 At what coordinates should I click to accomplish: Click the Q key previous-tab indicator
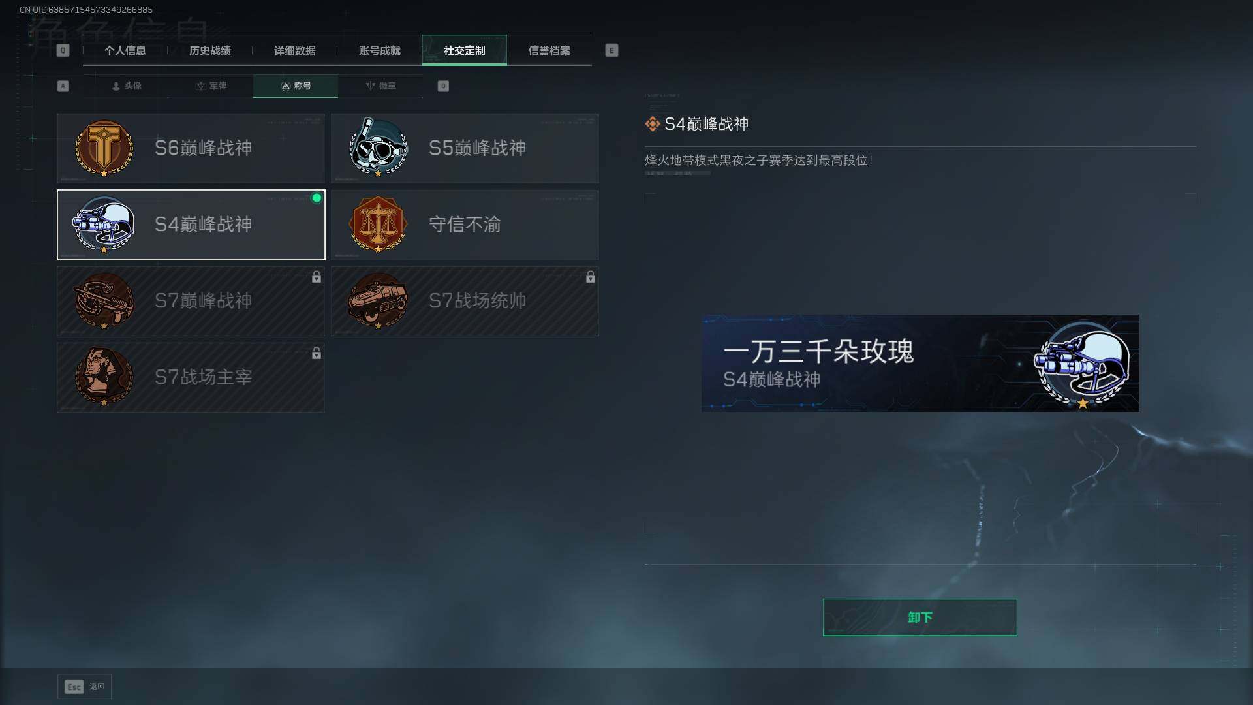[63, 50]
